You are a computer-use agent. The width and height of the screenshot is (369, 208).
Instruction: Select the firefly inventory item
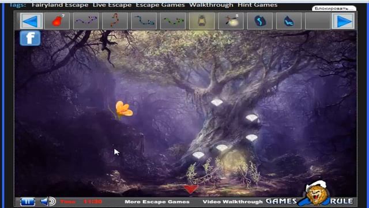pyautogui.click(x=231, y=21)
